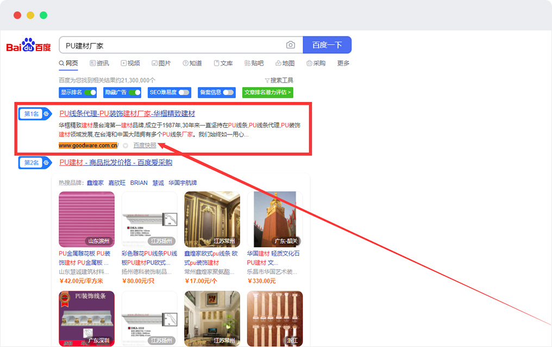The image size is (552, 347).
Task: Click supplier 常州鑫煌家聚氨酯
Action: click(209, 271)
